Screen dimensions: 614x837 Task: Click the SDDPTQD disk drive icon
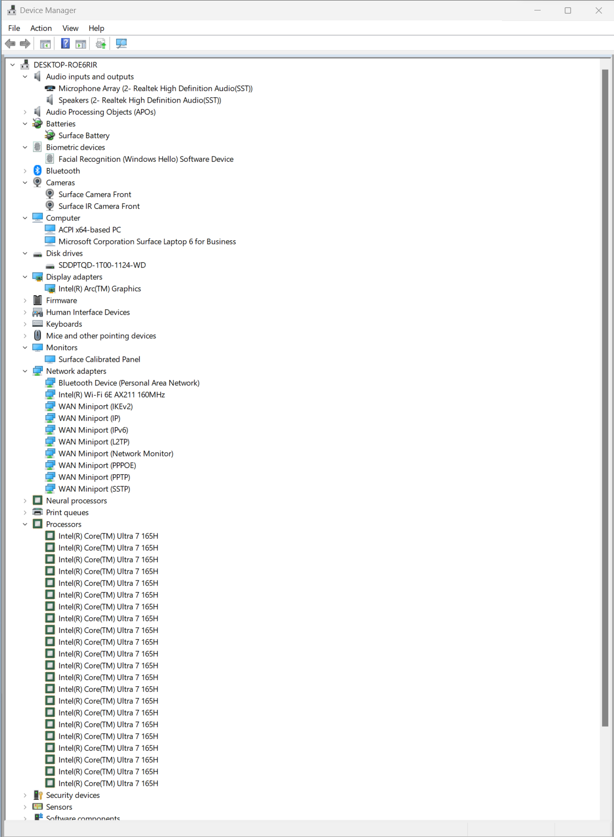50,265
